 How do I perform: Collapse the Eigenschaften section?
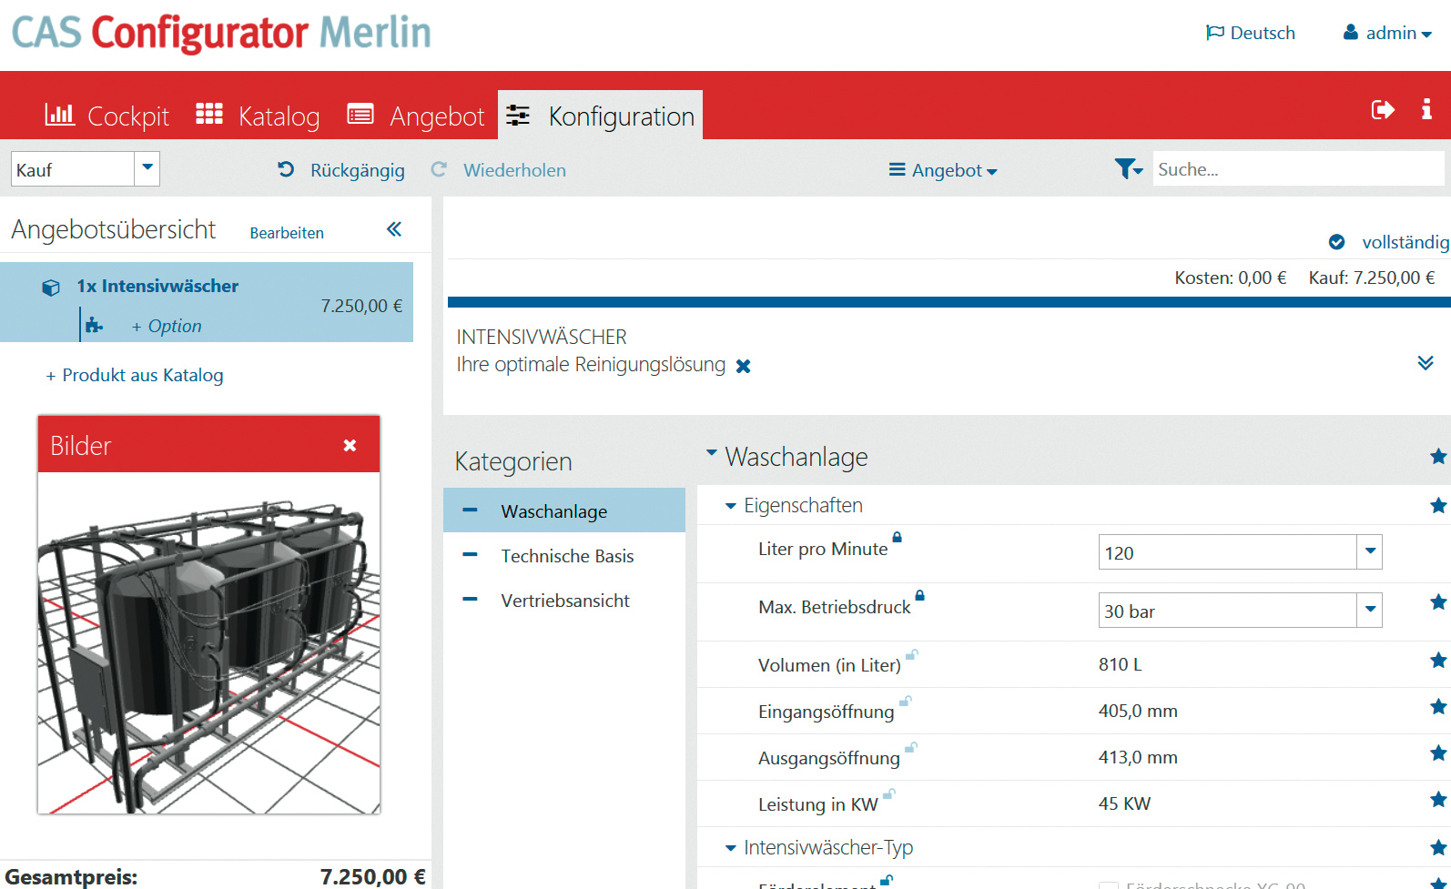tap(730, 506)
